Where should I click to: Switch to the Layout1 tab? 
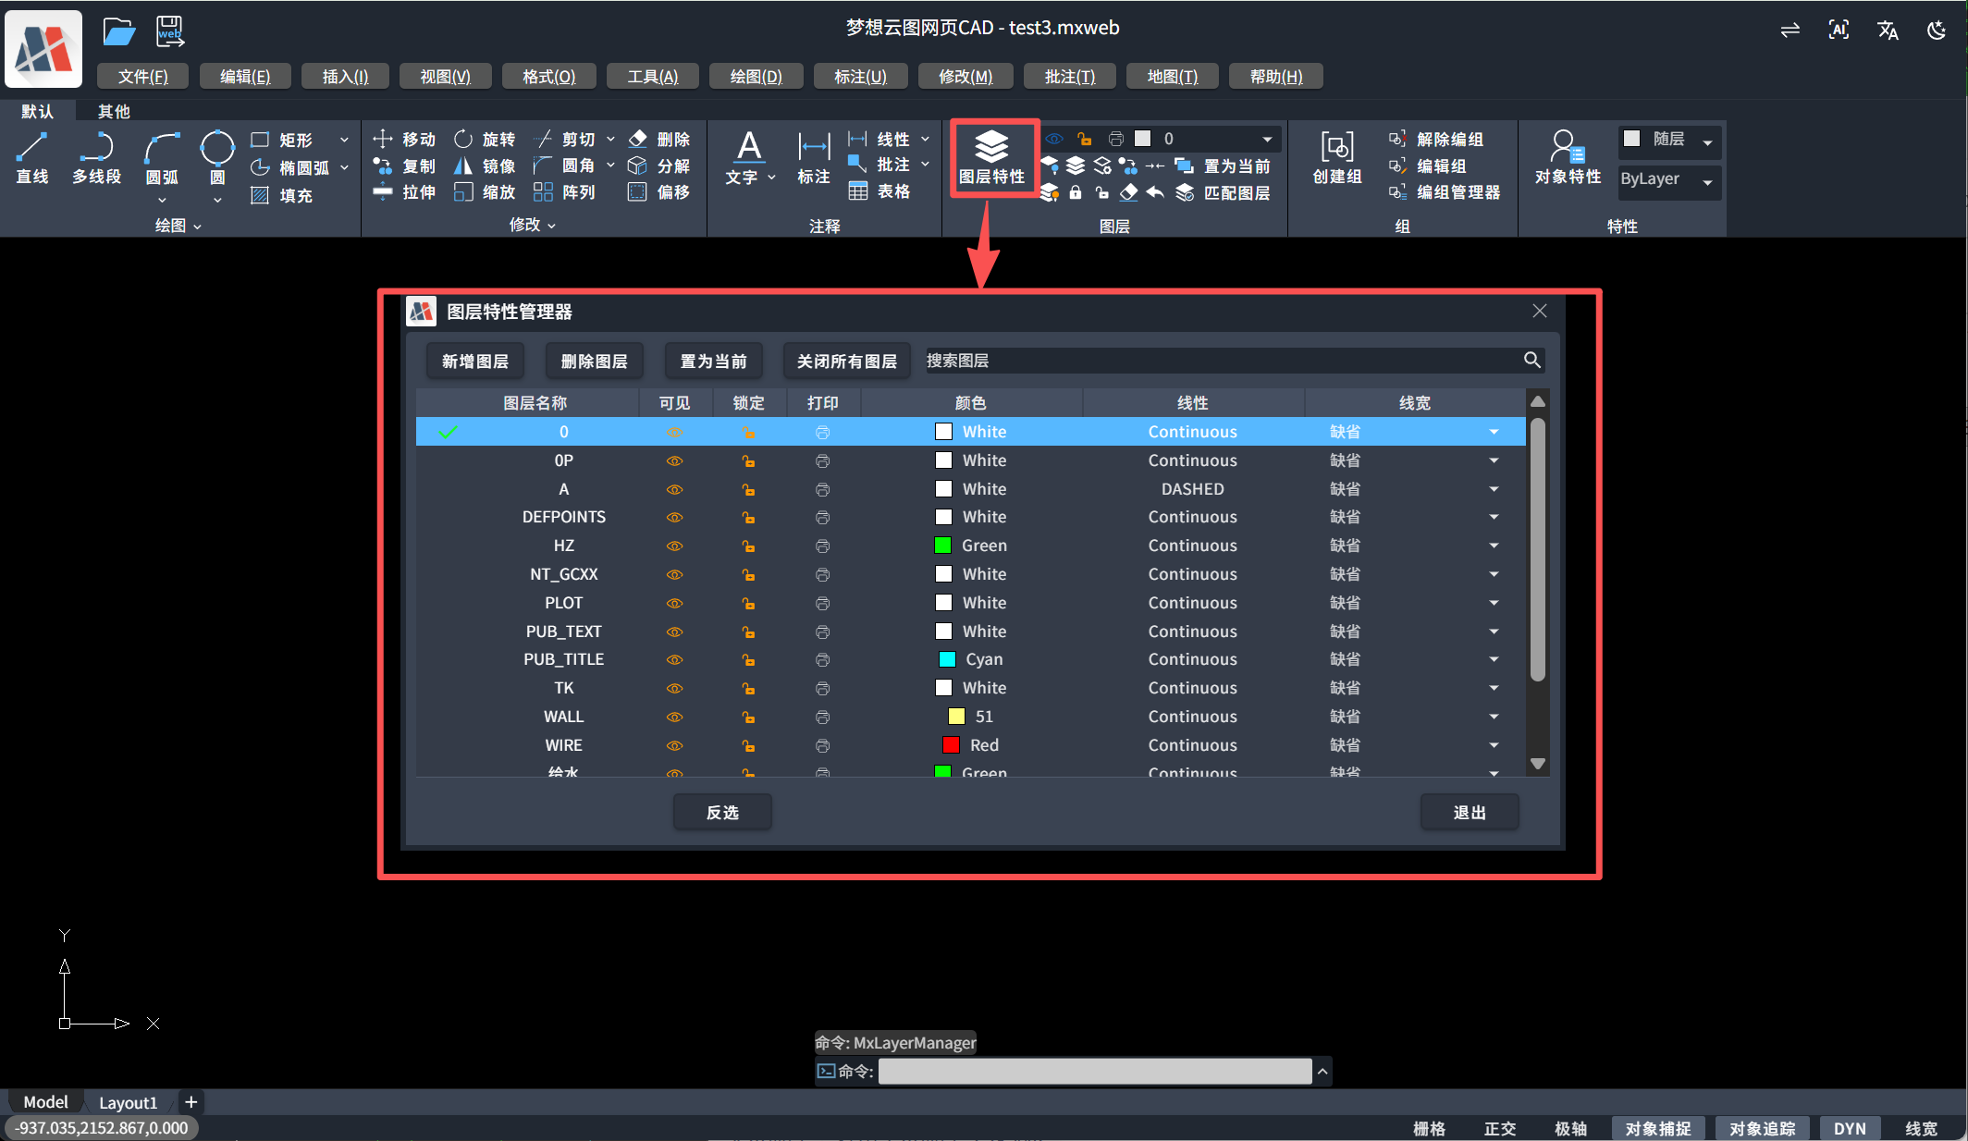pyautogui.click(x=129, y=1102)
